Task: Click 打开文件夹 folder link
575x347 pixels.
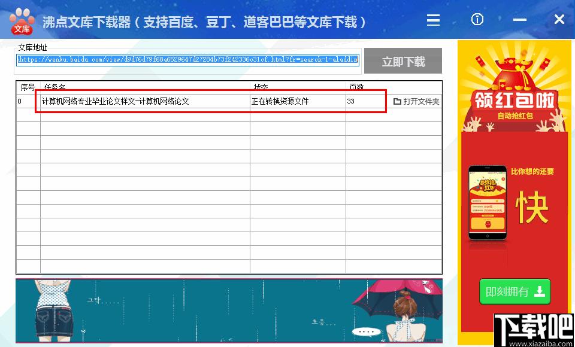Action: [416, 102]
